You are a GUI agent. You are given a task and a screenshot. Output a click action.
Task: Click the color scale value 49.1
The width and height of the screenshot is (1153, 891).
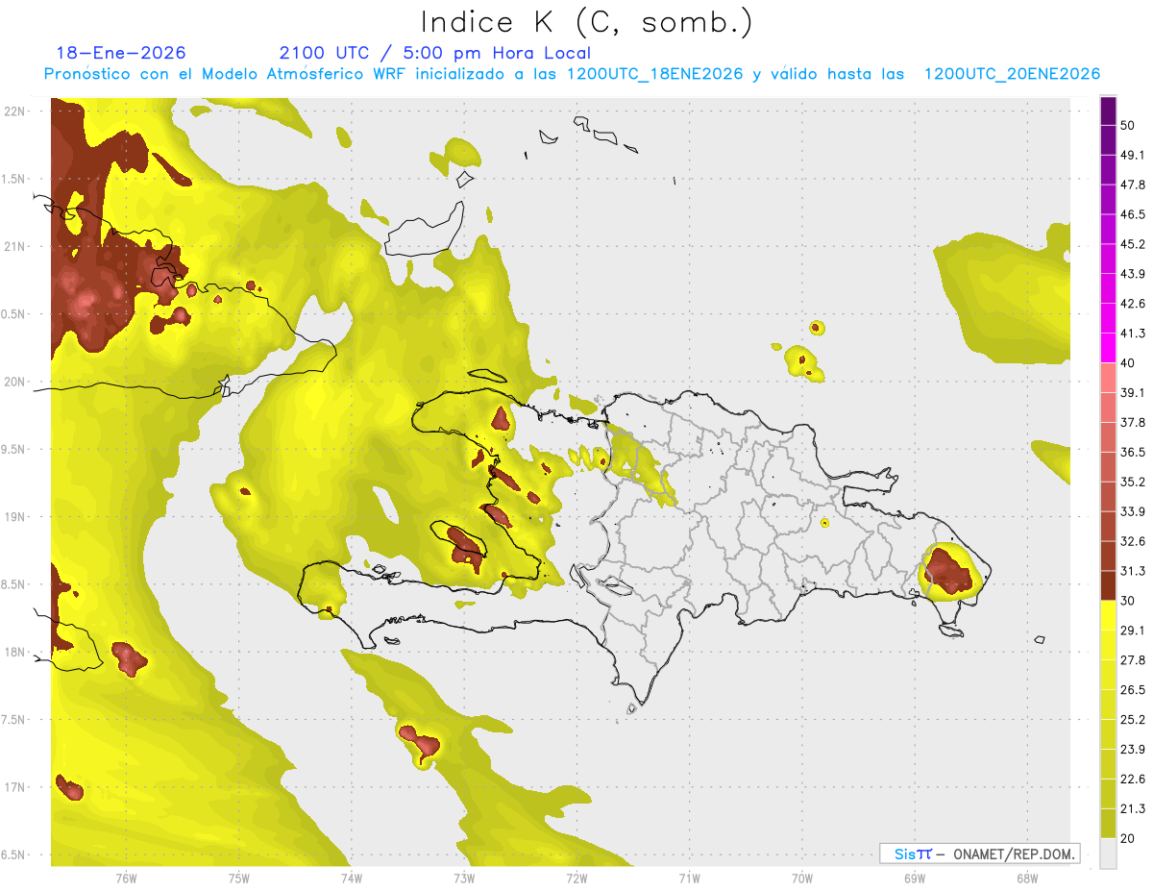coord(1133,155)
